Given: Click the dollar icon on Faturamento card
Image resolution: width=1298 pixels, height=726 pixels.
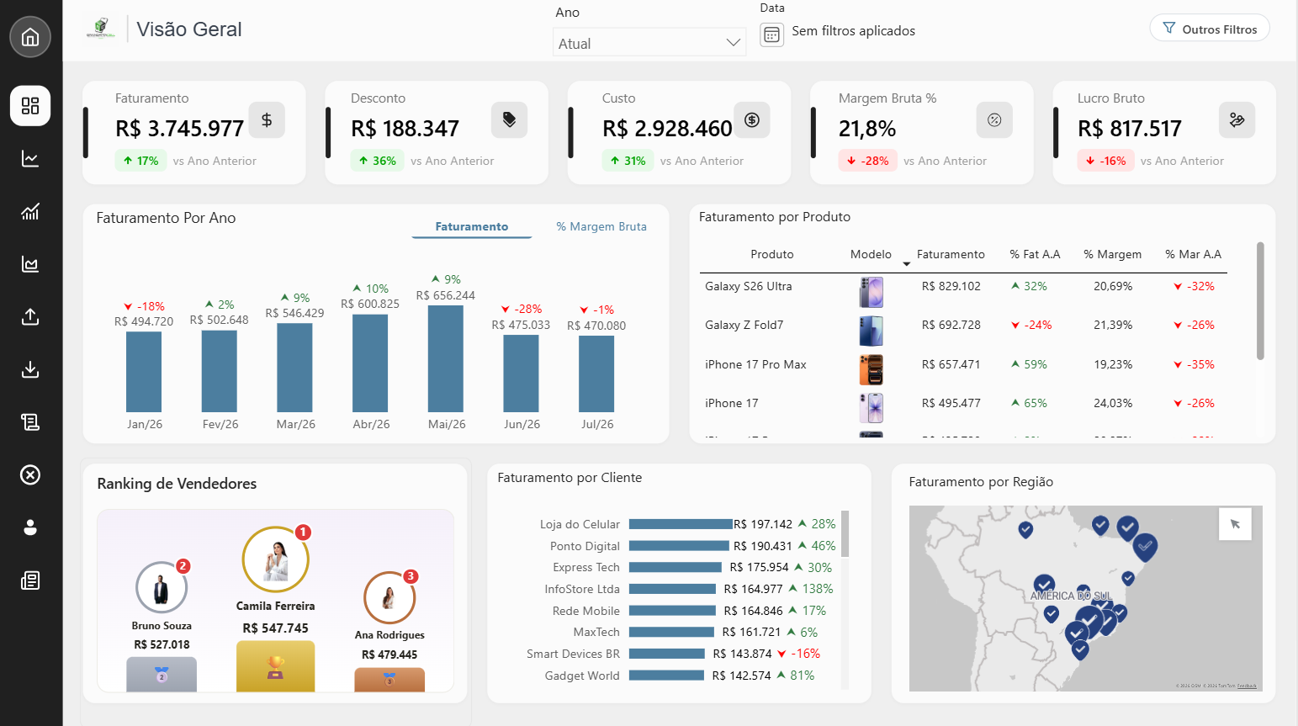Looking at the screenshot, I should (x=267, y=119).
